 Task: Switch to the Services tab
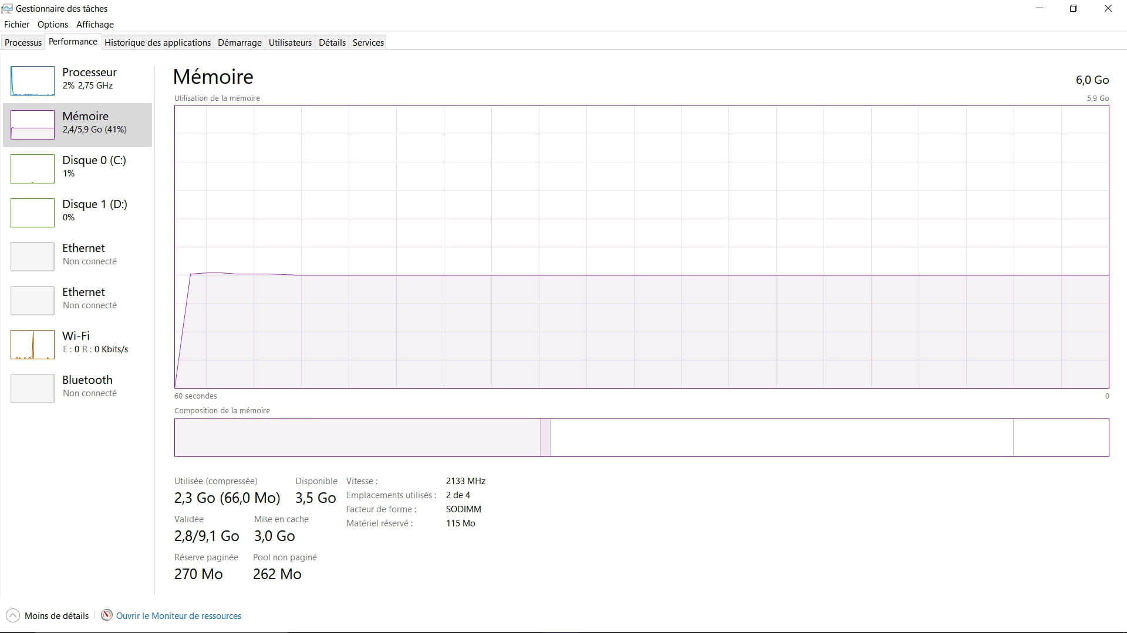pyautogui.click(x=368, y=43)
